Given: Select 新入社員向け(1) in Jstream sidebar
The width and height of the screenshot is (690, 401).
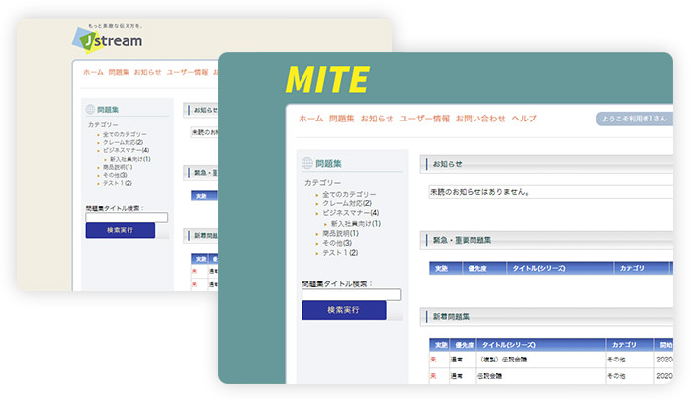Looking at the screenshot, I should (129, 159).
